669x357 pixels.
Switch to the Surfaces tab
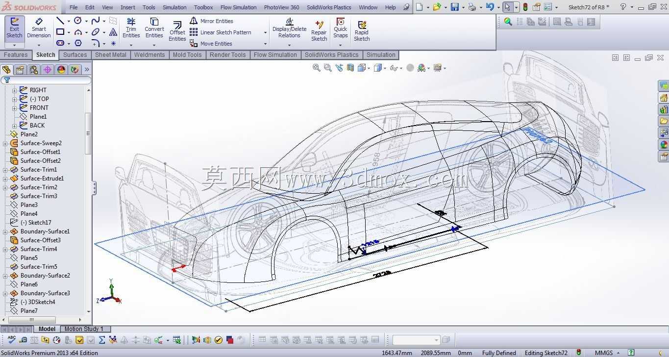tap(75, 55)
